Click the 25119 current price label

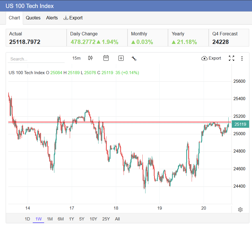[x=240, y=124]
